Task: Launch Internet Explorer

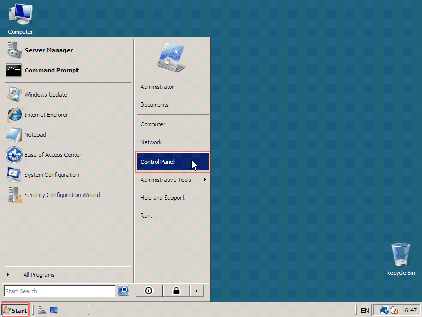Action: pyautogui.click(x=46, y=115)
